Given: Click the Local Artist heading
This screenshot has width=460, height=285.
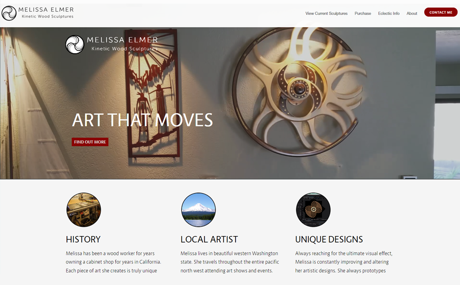Looking at the screenshot, I should point(209,239).
